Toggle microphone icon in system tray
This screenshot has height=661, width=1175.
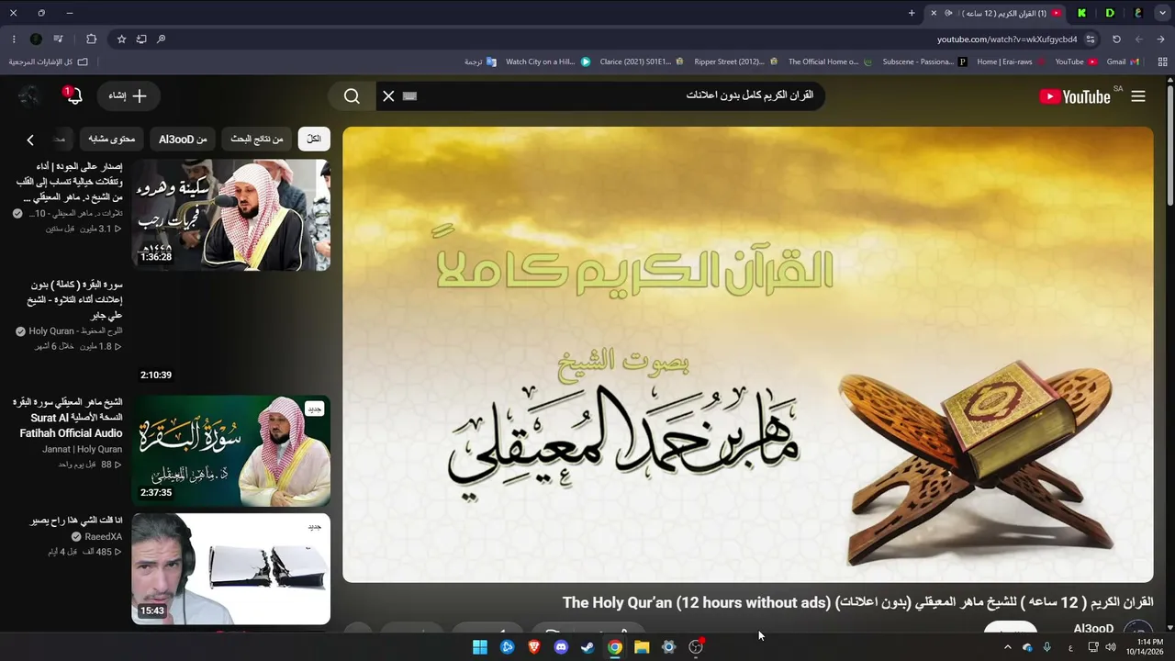point(1046,647)
